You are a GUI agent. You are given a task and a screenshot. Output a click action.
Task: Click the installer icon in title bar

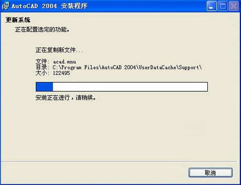[5, 6]
